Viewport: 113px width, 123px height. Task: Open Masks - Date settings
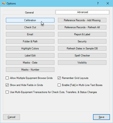(30, 63)
